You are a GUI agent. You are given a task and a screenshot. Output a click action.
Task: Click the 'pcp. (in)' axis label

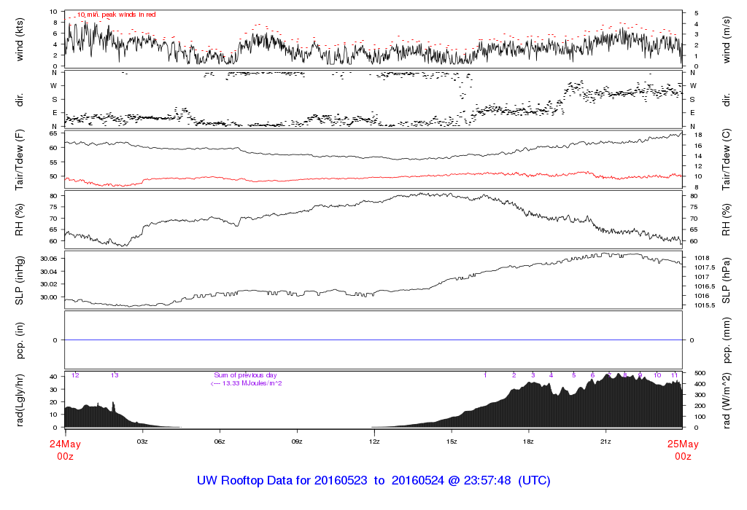[x=20, y=340]
